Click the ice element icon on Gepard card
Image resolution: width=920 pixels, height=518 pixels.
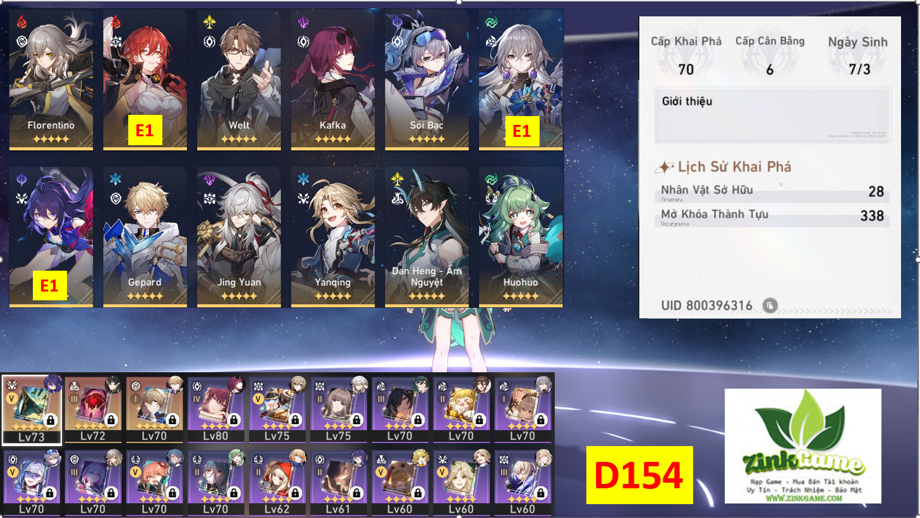coord(115,180)
